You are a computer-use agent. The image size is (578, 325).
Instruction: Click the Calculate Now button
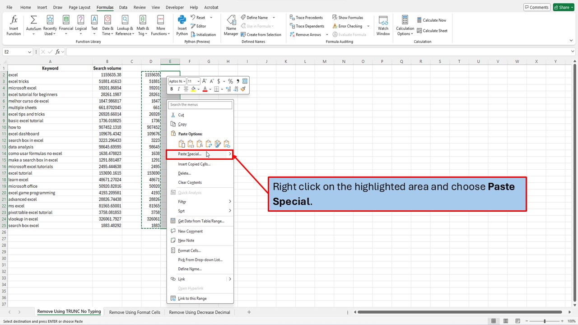pos(432,20)
